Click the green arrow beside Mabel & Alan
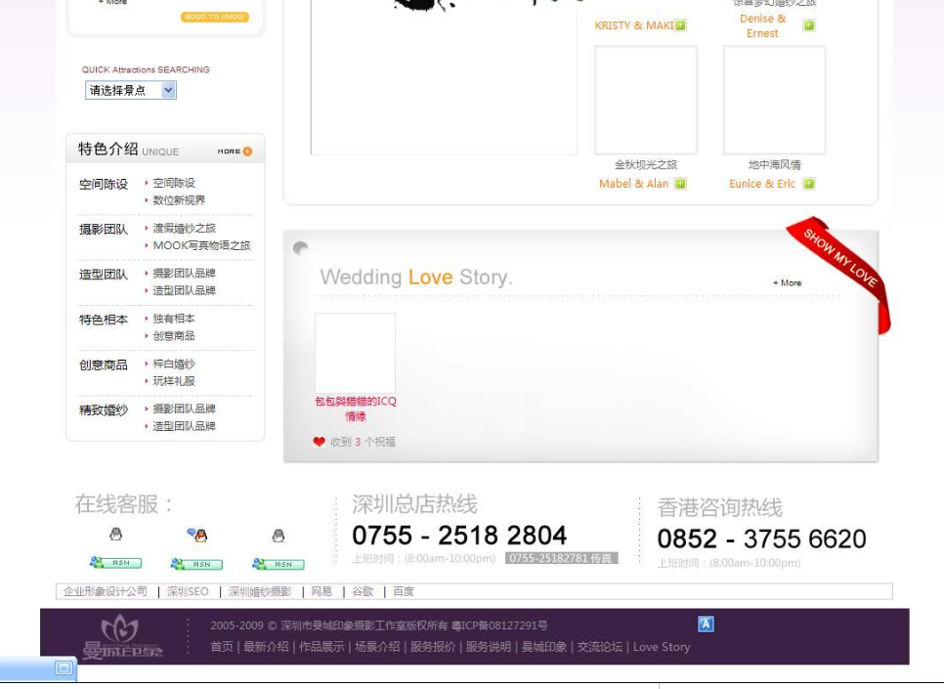Image resolution: width=944 pixels, height=689 pixels. click(x=680, y=184)
